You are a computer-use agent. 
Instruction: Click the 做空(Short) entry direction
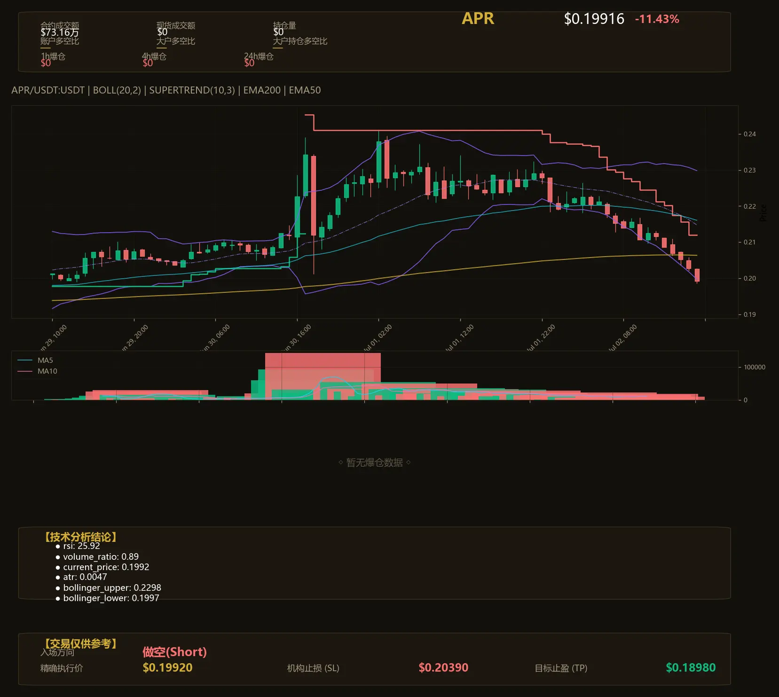point(174,652)
